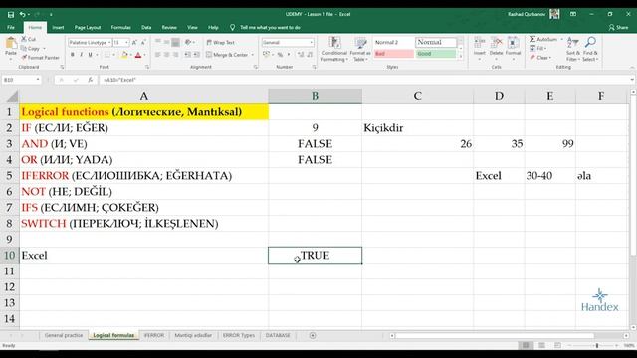Screen dimensions: 637x358
Task: Open the Fill button in Editing group
Action: click(x=536, y=49)
